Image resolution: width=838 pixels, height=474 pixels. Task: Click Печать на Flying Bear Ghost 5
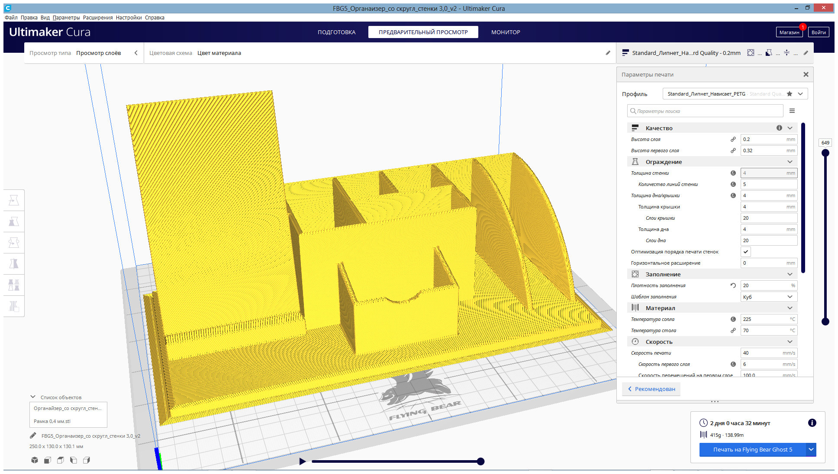[x=753, y=450]
